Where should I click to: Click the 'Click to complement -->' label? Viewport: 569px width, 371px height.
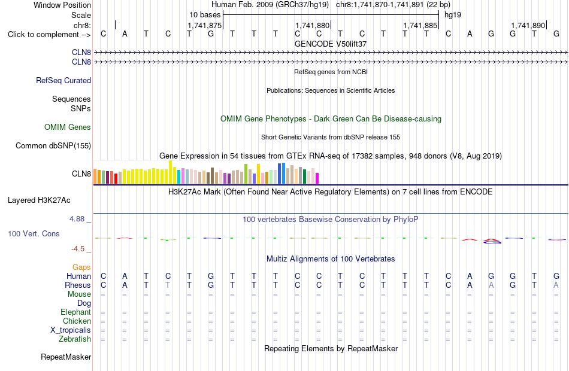coord(49,35)
